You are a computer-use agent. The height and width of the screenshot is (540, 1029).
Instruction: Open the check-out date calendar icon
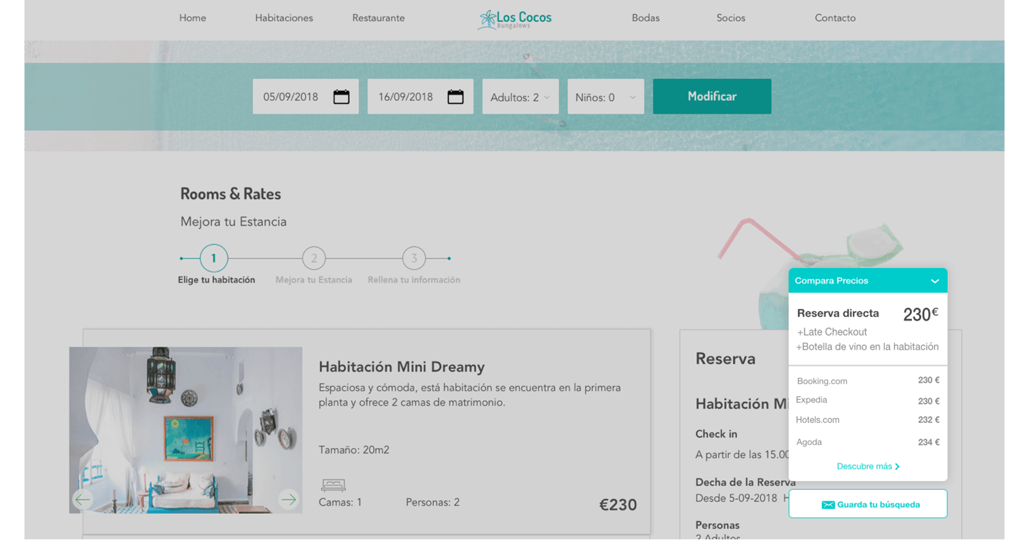click(x=455, y=97)
